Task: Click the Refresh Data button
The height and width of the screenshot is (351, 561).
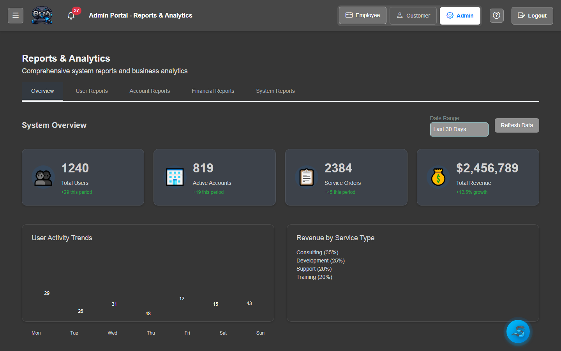Action: (x=517, y=125)
